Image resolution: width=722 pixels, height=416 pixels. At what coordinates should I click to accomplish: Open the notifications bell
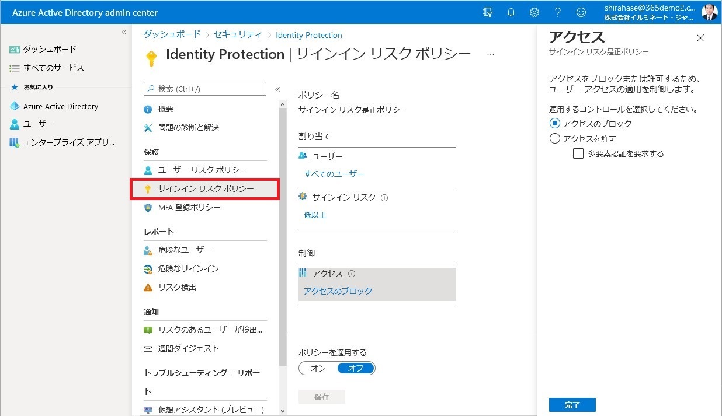point(511,12)
